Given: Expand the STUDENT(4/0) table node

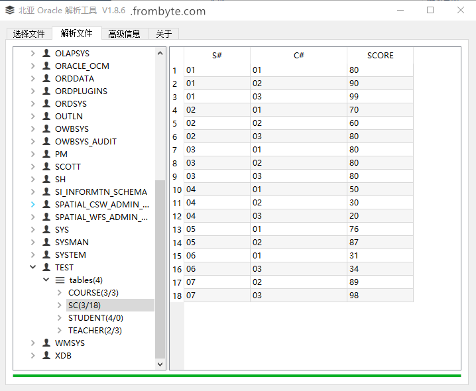Looking at the screenshot, I should pyautogui.click(x=60, y=317).
